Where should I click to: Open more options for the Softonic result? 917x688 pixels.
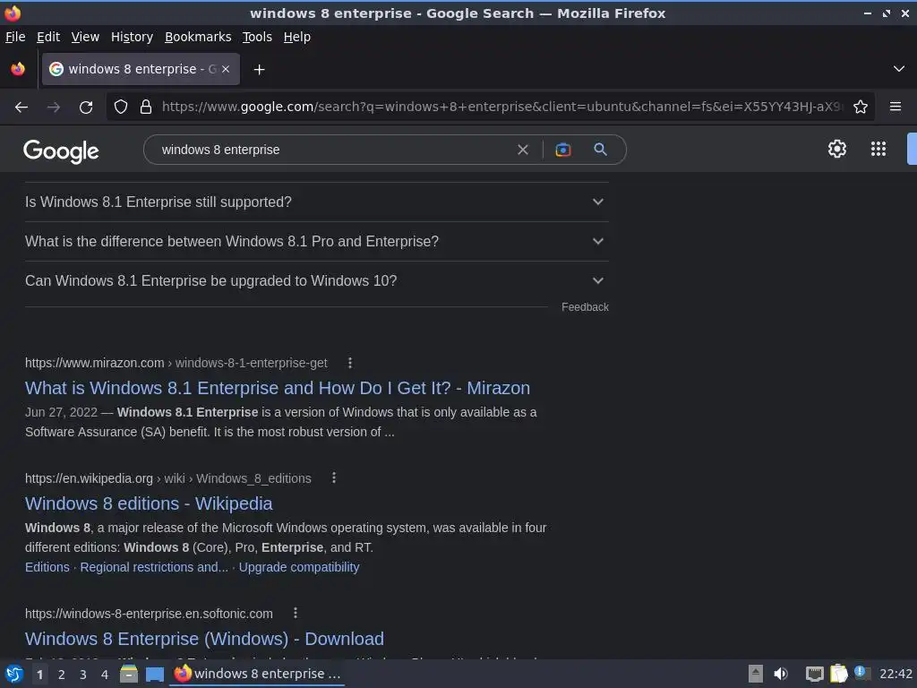click(x=296, y=613)
